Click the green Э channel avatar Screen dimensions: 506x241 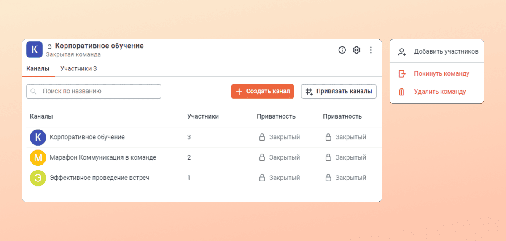pos(38,178)
